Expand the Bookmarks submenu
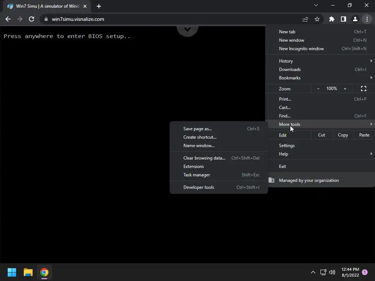The image size is (375, 281). point(320,78)
